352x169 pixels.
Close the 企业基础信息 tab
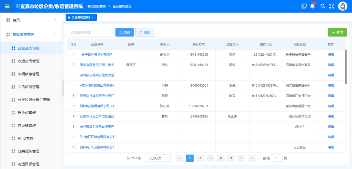click(93, 17)
